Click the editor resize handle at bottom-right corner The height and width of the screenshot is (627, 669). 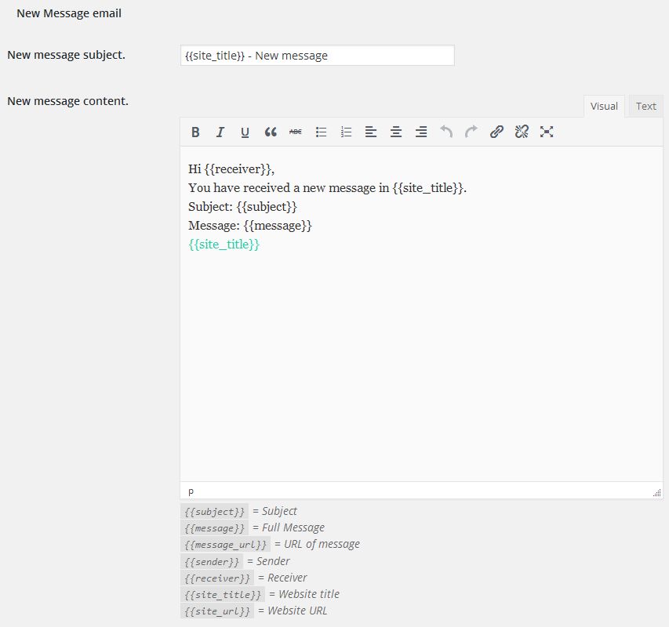(656, 492)
